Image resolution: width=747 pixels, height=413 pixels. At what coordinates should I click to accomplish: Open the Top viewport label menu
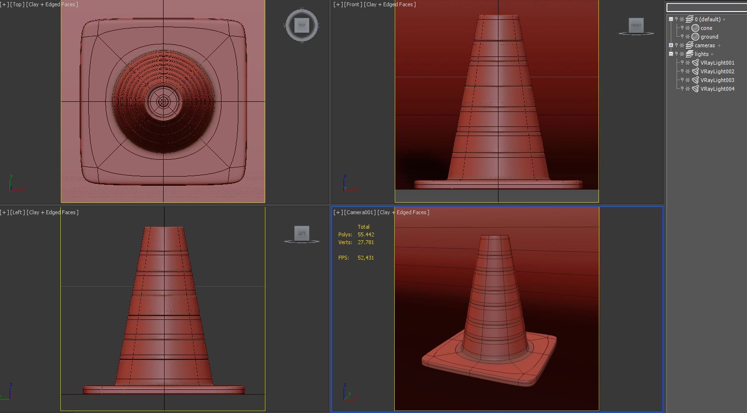point(17,4)
